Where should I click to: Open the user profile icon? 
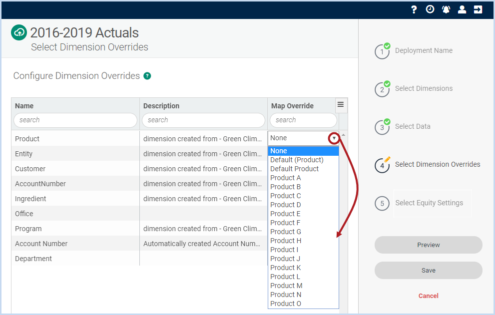(x=462, y=9)
